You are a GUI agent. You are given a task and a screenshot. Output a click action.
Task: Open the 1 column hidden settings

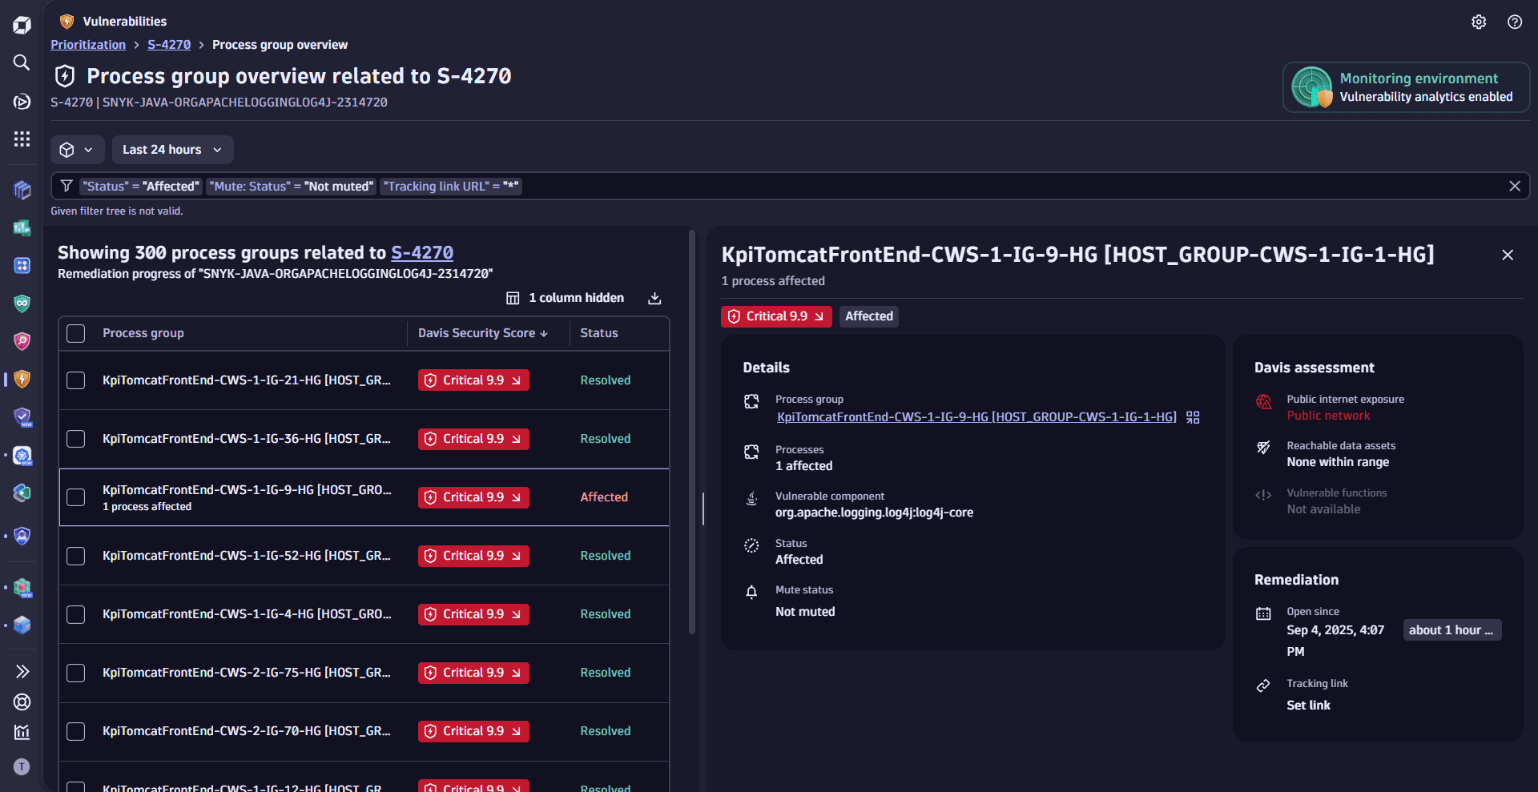click(x=565, y=298)
